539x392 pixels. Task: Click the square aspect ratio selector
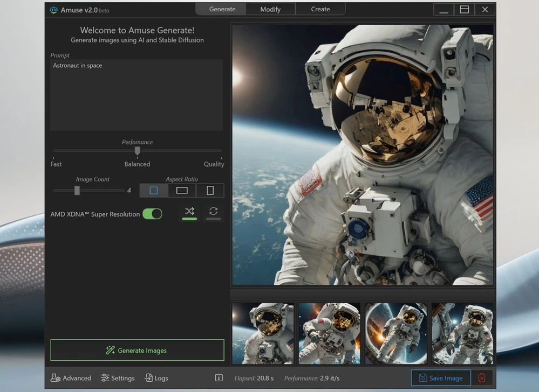point(153,190)
